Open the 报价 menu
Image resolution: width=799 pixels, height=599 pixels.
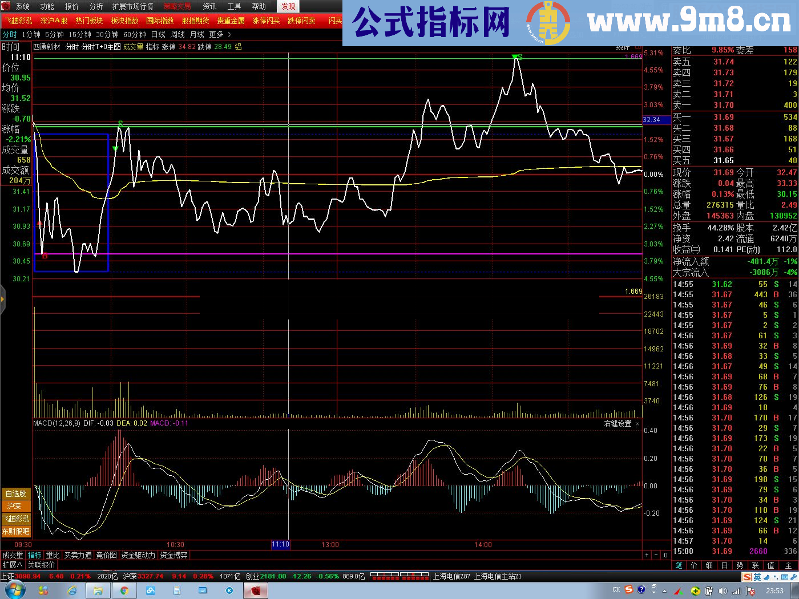click(72, 6)
